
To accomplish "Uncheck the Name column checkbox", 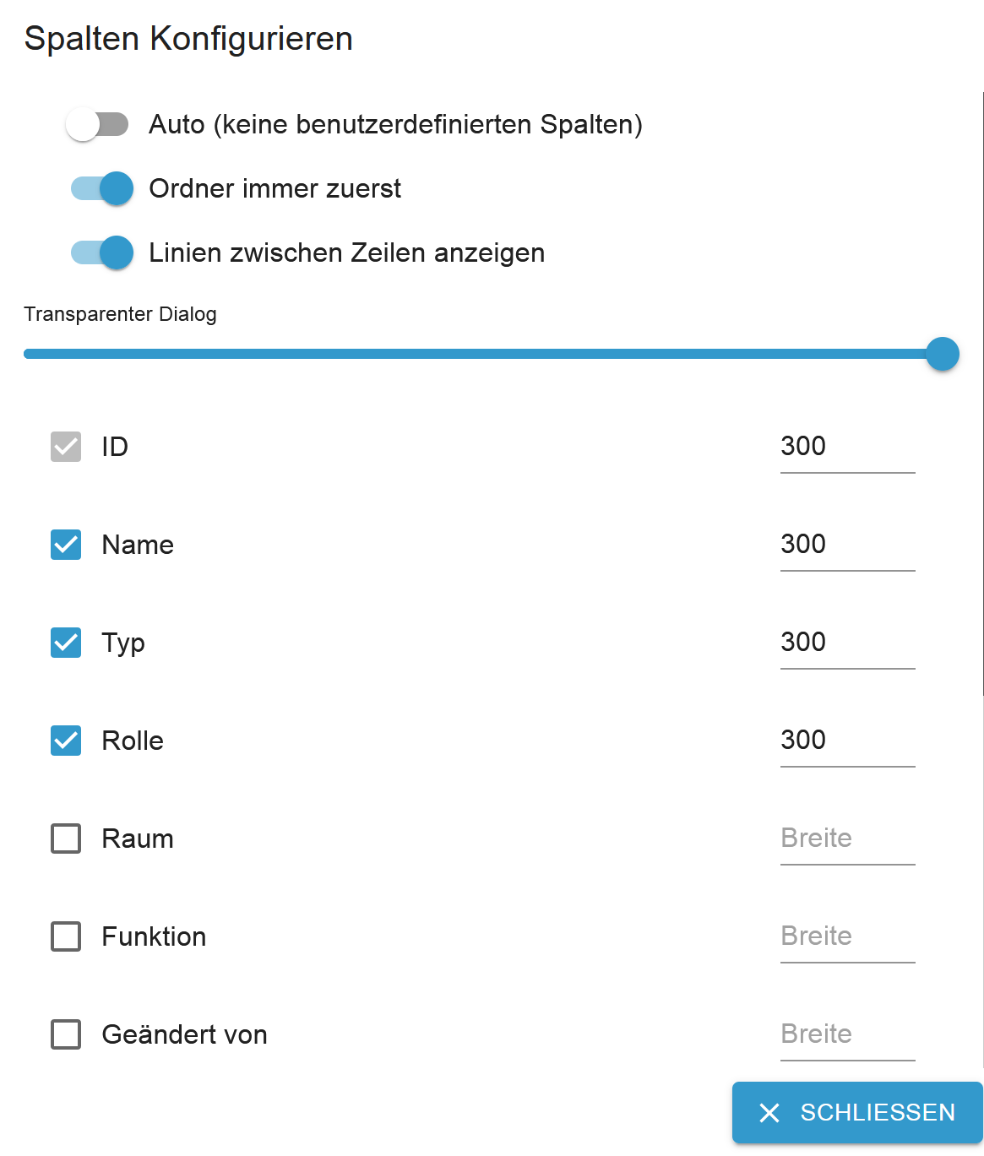I will pyautogui.click(x=65, y=545).
